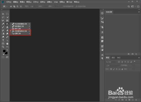Toggle lock position in Layers panel
Viewport: 141px width, 102px height.
116,69
